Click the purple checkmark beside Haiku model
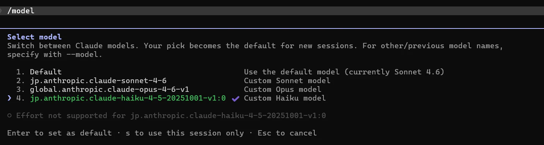Image resolution: width=544 pixels, height=145 pixels. click(235, 98)
